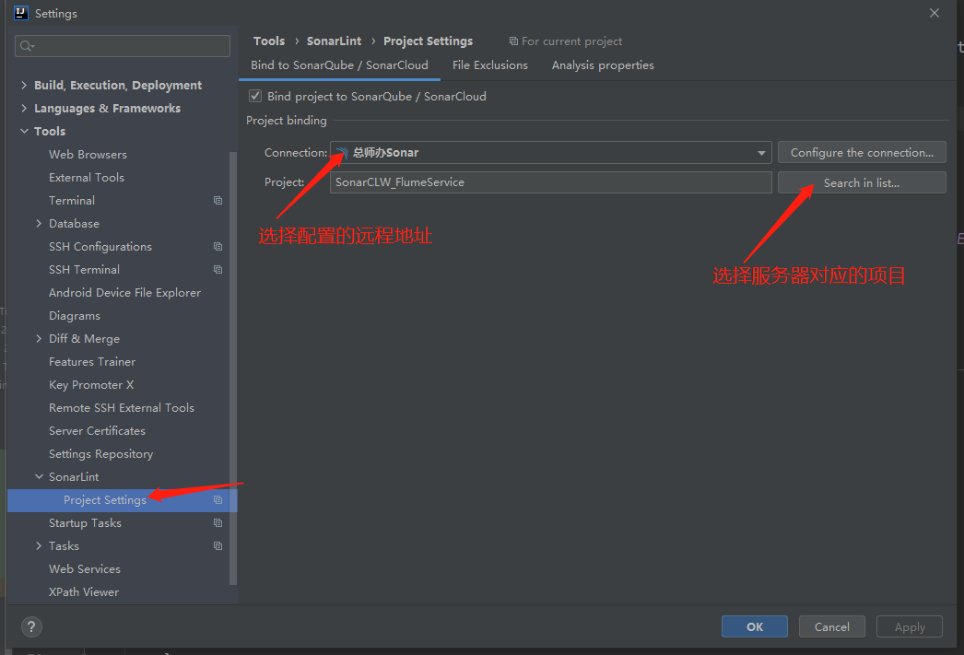Click the search magnifier icon in settings search
This screenshot has width=964, height=655.
(27, 46)
